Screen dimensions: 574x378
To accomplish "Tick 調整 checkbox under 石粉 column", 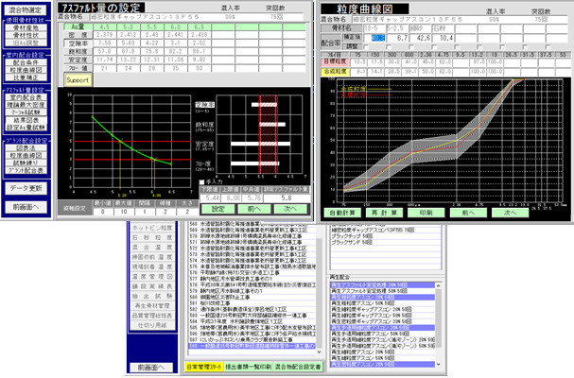I will coord(434,47).
